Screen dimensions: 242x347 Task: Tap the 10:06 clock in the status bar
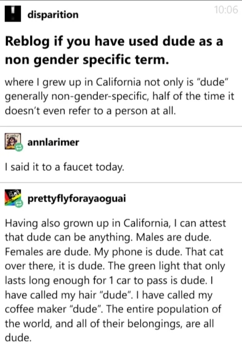(x=225, y=10)
